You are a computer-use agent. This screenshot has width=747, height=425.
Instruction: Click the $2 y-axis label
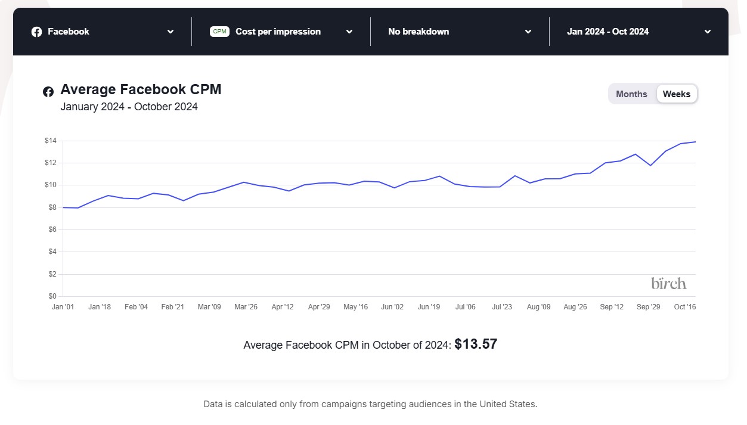coord(52,274)
